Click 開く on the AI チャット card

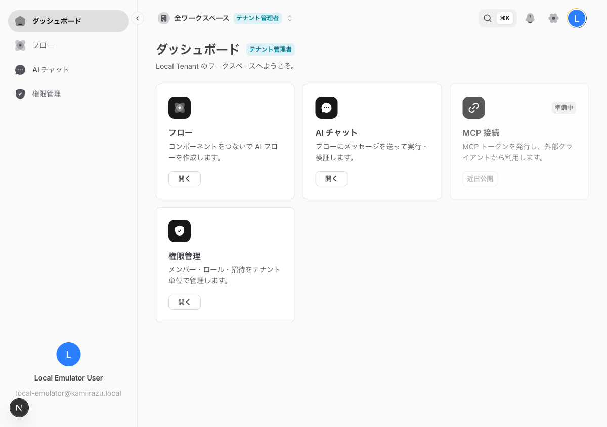point(331,179)
